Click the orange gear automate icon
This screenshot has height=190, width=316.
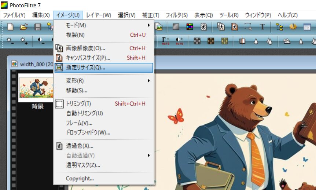pyautogui.click(x=293, y=27)
